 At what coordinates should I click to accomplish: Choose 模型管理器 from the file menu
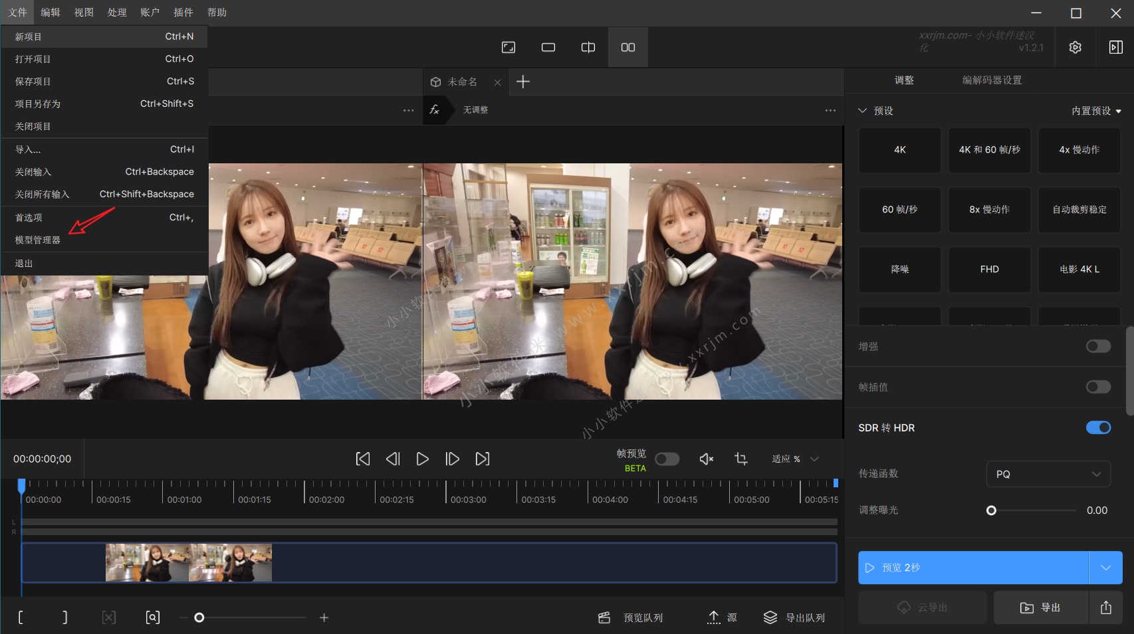coord(38,240)
